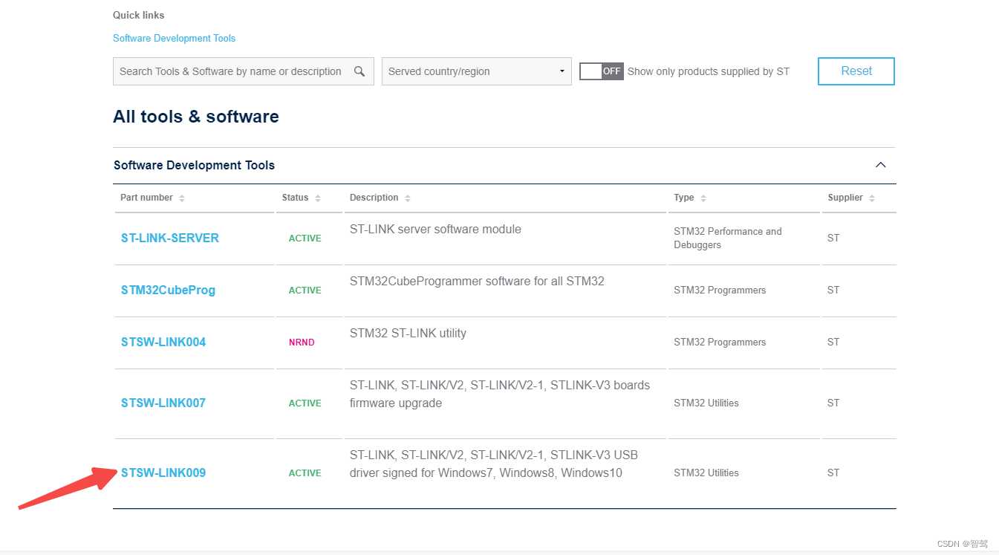The width and height of the screenshot is (999, 555).
Task: Open Served country/region dropdown
Action: click(x=477, y=71)
